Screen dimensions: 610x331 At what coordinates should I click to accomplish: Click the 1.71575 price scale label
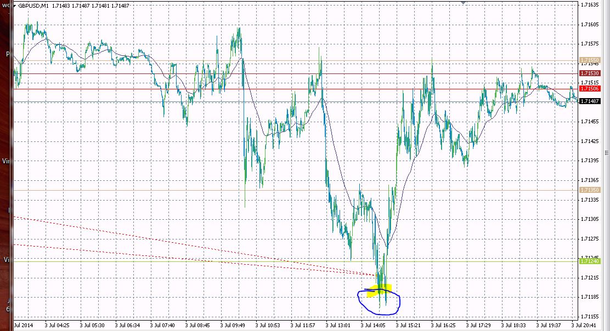click(x=590, y=44)
